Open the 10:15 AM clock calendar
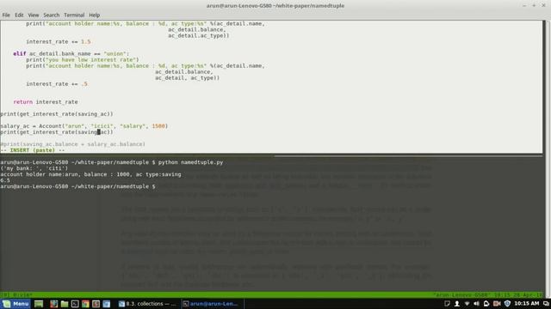Viewport: 551px width, 309px height. pyautogui.click(x=526, y=303)
